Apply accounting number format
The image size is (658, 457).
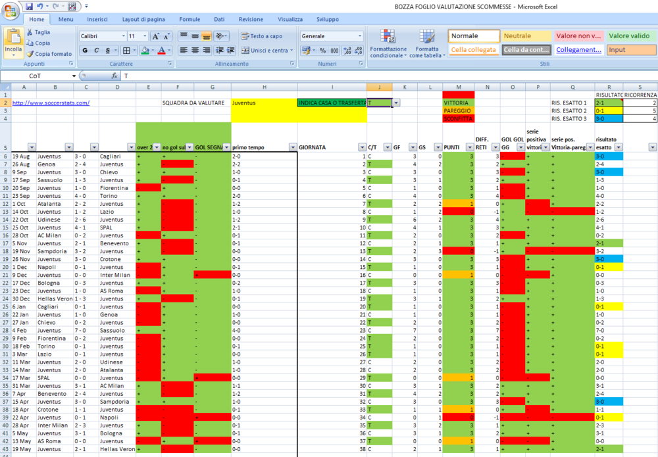tap(306, 51)
